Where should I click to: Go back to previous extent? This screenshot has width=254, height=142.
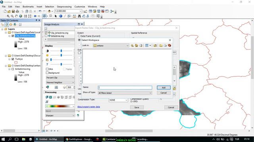pos(35,16)
